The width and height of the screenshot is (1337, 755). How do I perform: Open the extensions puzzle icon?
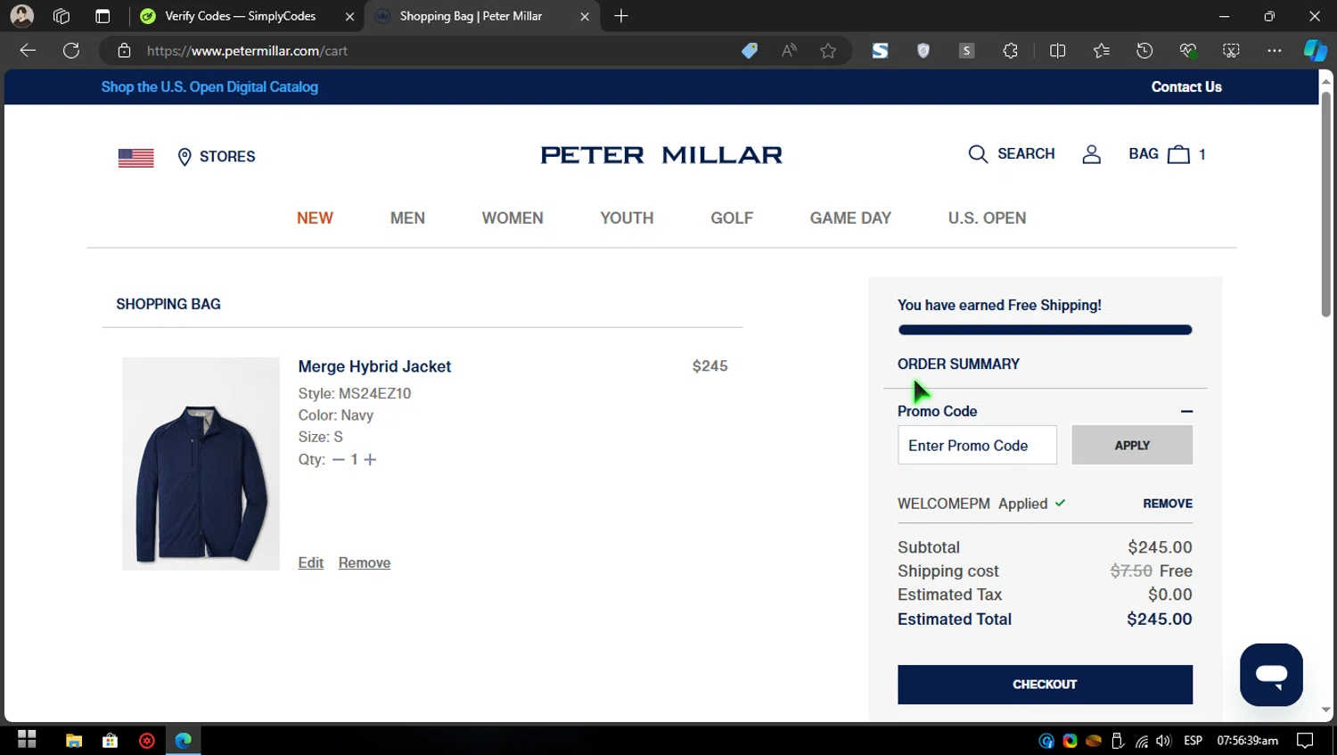1010,51
